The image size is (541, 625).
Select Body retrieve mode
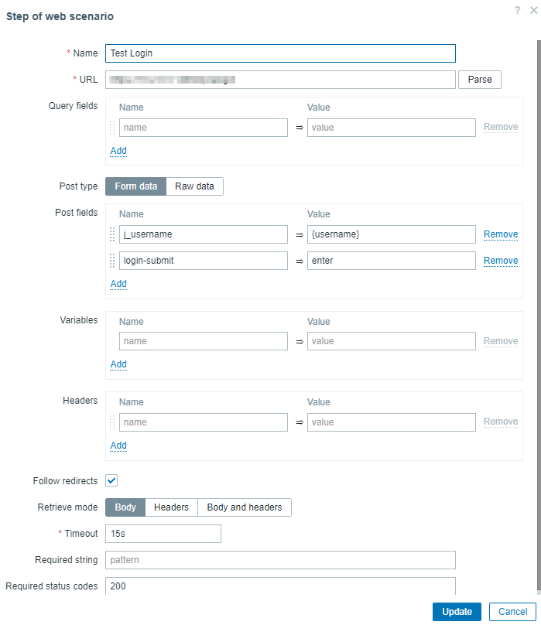point(125,507)
